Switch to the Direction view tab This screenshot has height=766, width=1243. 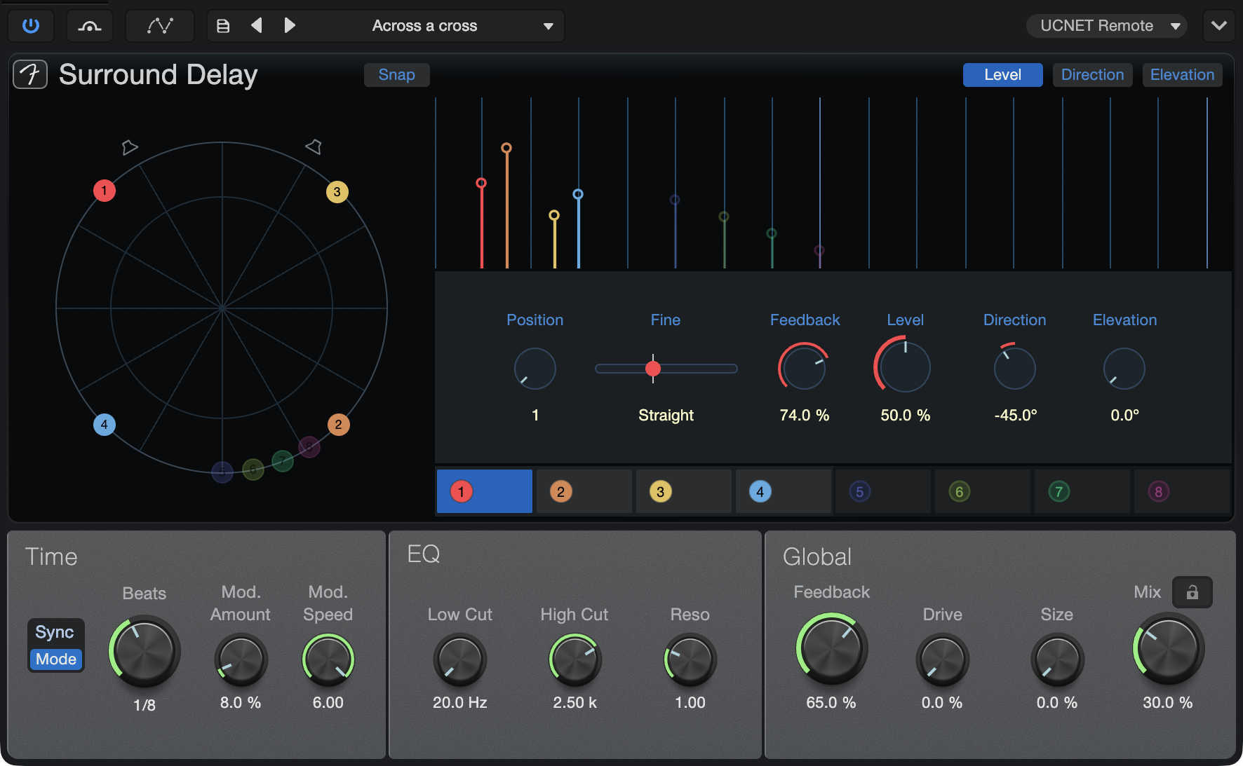tap(1092, 75)
